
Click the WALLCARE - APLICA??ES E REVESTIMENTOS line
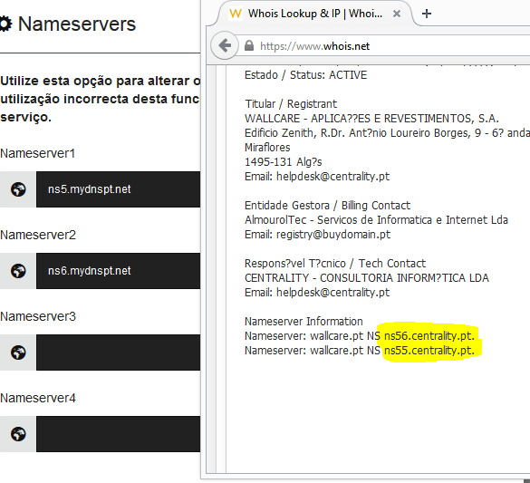click(371, 119)
